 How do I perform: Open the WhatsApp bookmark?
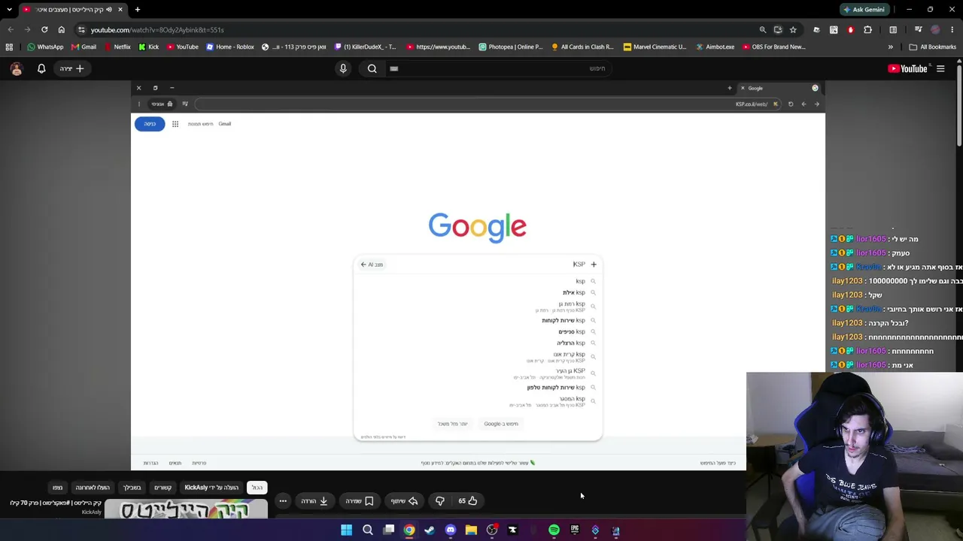point(45,47)
